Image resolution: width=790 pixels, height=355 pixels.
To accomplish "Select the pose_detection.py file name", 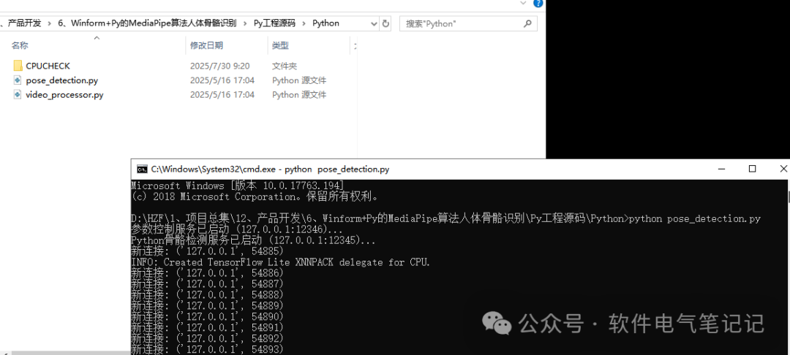I will tap(62, 80).
